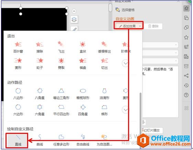Open the 添加效果 dropdown

(129, 26)
